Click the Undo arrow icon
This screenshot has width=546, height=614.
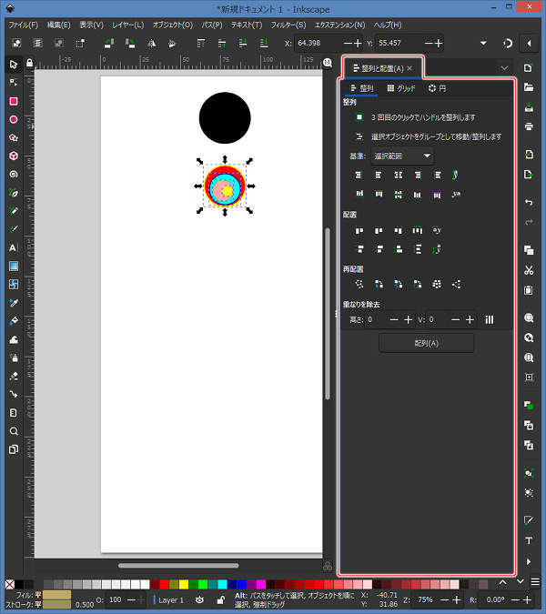click(x=529, y=201)
